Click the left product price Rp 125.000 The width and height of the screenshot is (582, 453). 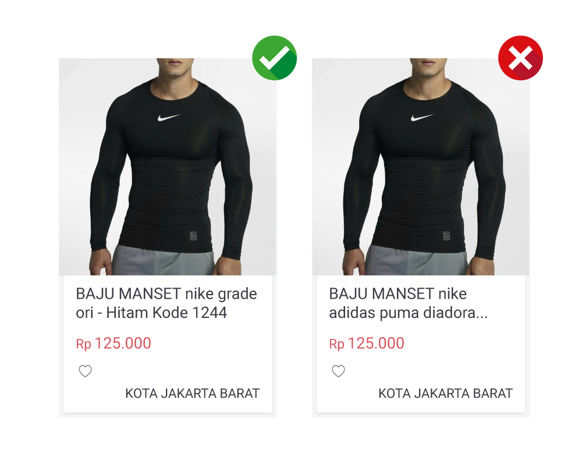(x=113, y=343)
